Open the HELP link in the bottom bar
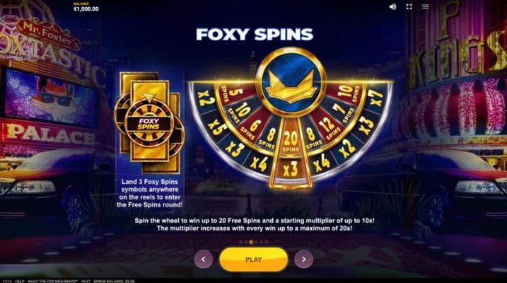The image size is (507, 283). (x=19, y=281)
